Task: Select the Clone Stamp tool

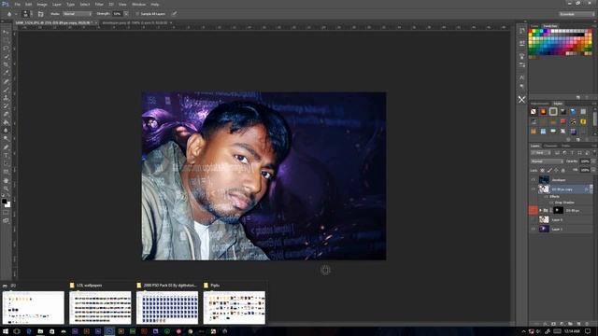Action: click(x=7, y=98)
